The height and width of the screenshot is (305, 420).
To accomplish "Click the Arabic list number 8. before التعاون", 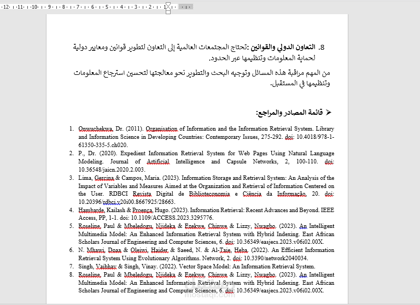I will point(322,48).
